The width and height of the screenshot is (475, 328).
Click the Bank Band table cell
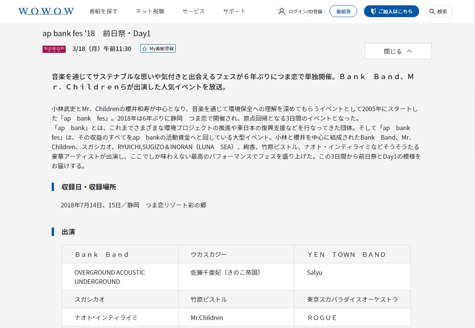click(x=120, y=254)
